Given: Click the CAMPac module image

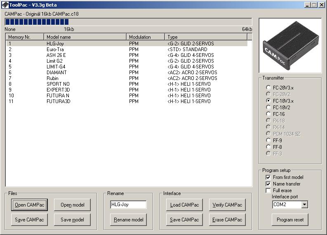Looking at the screenshot, I should click(x=290, y=45).
